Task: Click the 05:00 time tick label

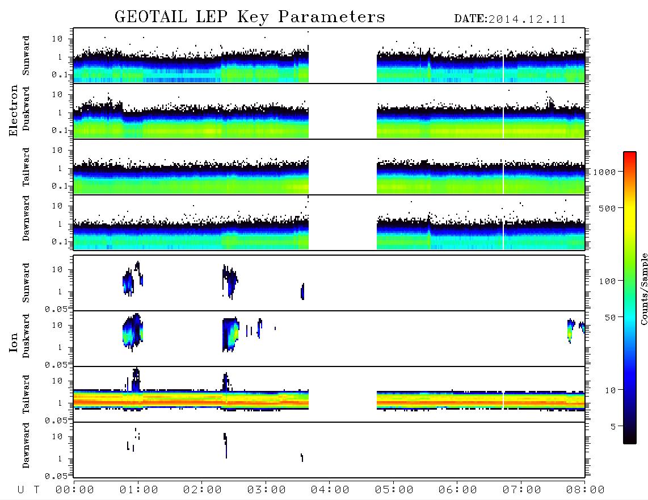Action: pyautogui.click(x=394, y=490)
